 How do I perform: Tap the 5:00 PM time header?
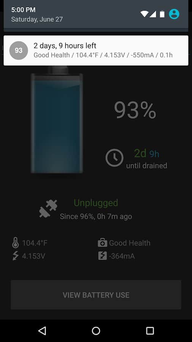[23, 9]
